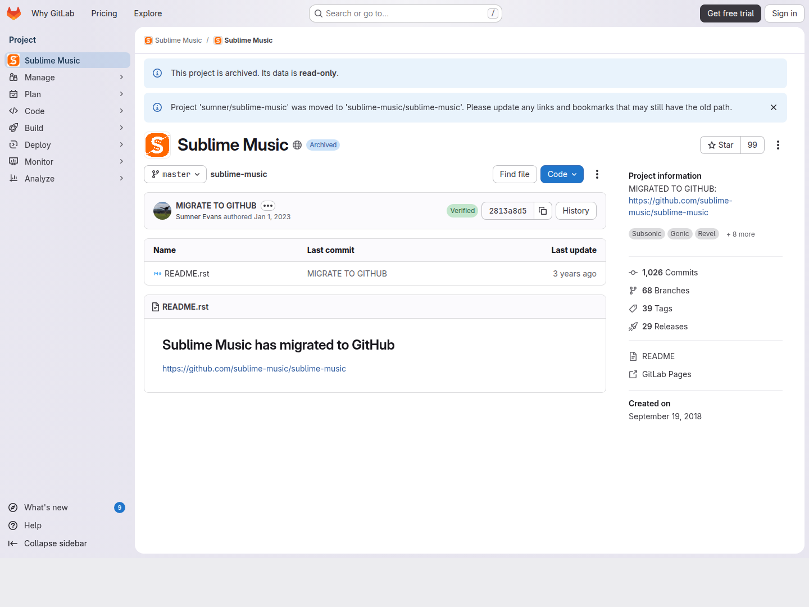Click Sumner Evans commit avatar
Screen dimensions: 809x607
click(x=162, y=211)
